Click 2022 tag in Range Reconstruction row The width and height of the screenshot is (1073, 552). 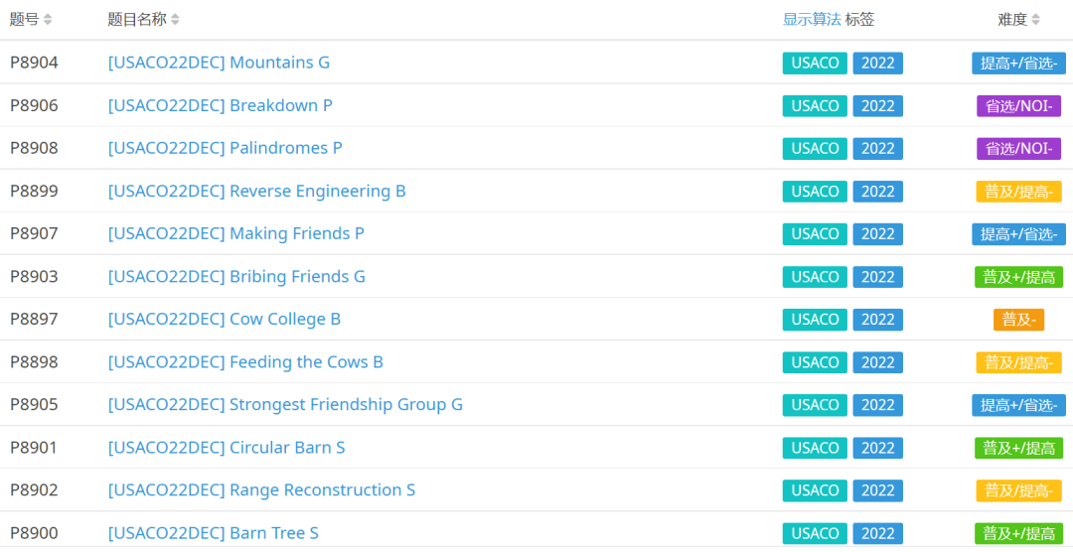pyautogui.click(x=877, y=490)
